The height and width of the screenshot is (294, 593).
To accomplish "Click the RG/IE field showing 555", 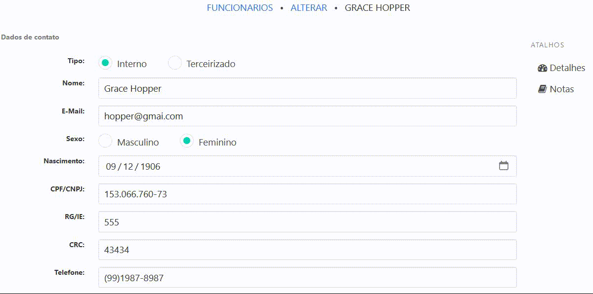I will coord(307,222).
